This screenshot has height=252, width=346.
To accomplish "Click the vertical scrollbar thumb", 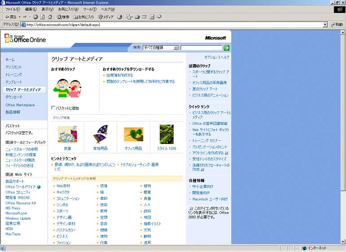I will [x=343, y=113].
